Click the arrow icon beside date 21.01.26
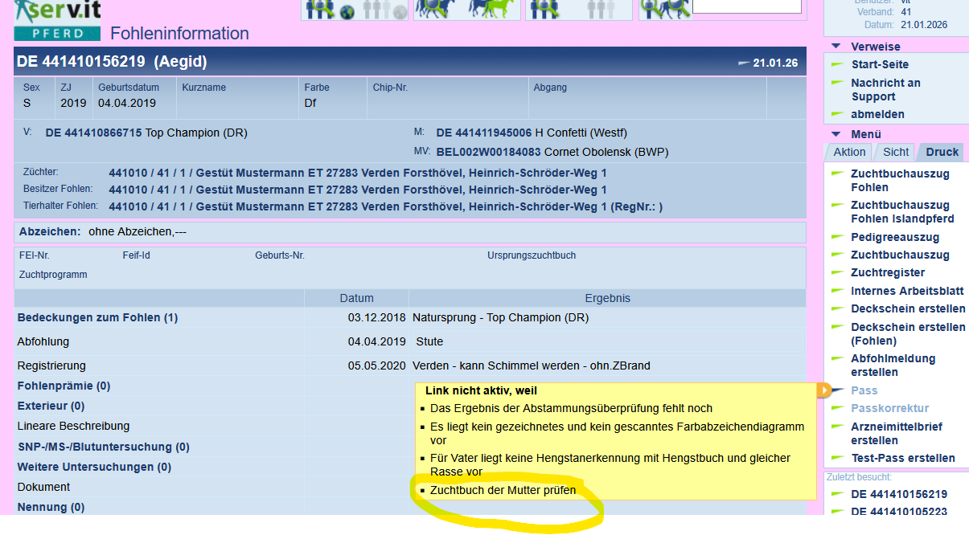The image size is (969, 535). coord(743,63)
